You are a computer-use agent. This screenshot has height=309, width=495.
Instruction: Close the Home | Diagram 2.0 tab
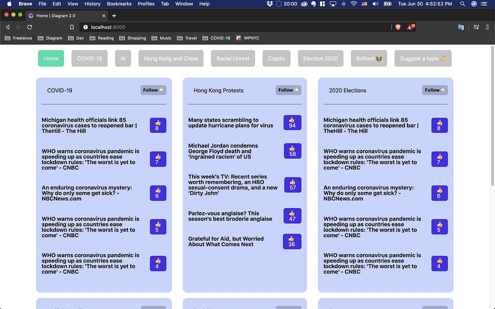103,15
